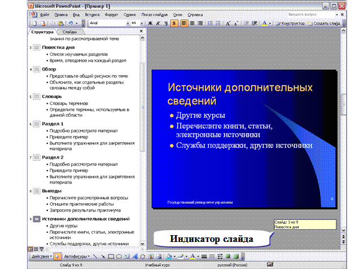The image size is (359, 269).
Task: Close the outline pane with X
Action: [141, 31]
